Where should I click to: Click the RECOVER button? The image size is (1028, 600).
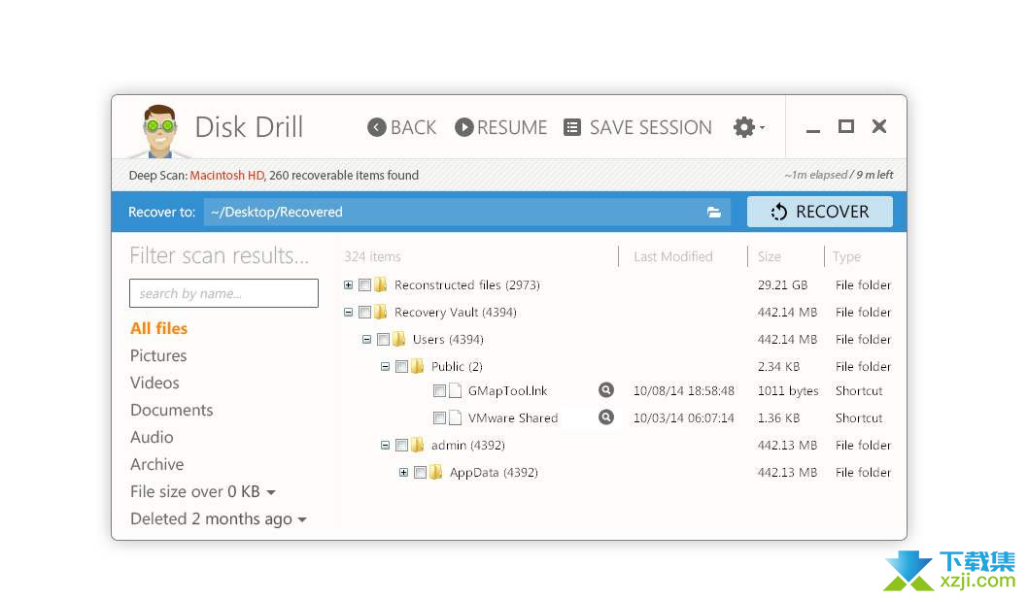[x=819, y=212]
